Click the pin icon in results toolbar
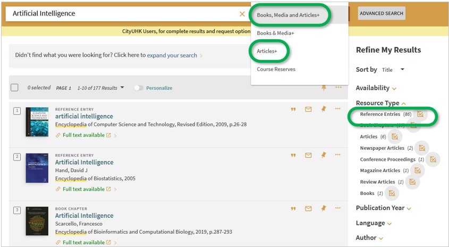449x247 pixels. [x=324, y=88]
